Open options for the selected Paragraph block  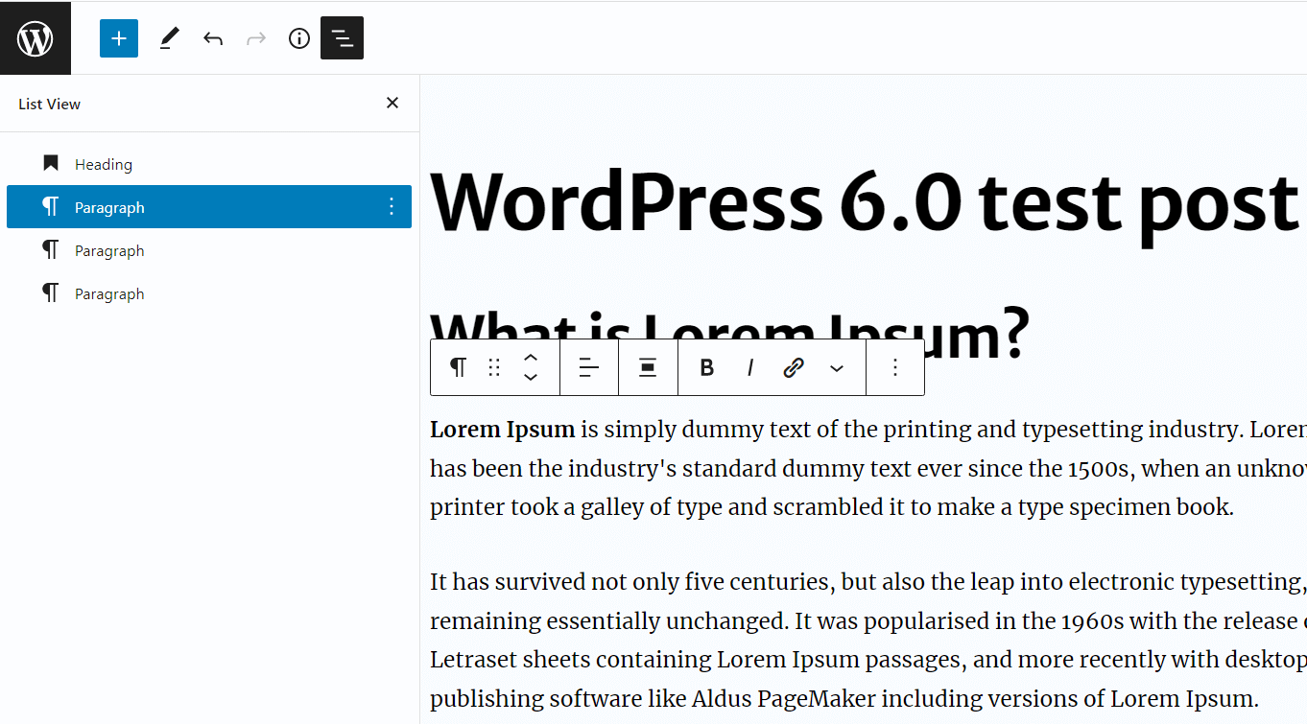(391, 207)
